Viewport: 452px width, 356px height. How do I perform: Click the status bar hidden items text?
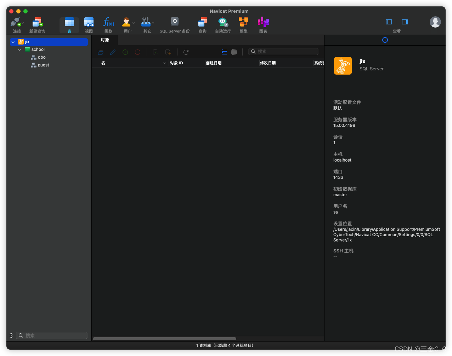click(225, 345)
